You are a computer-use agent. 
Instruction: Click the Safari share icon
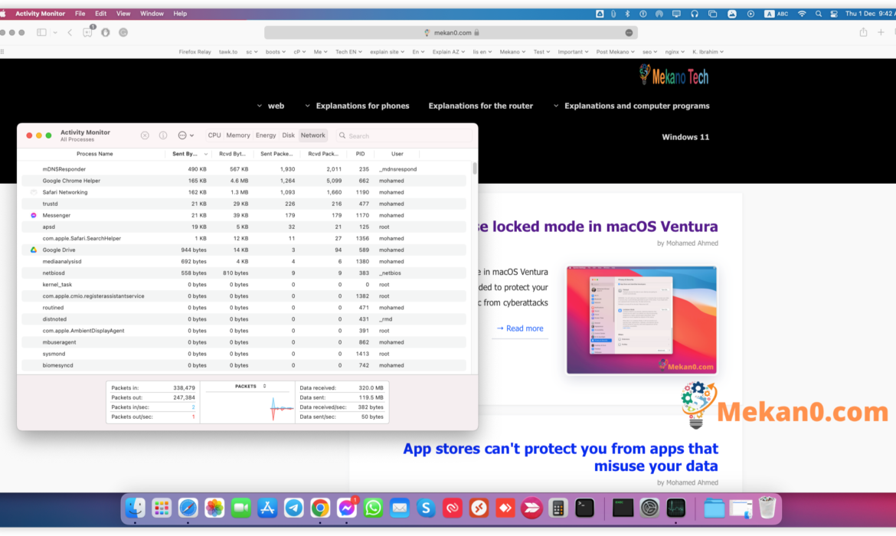click(863, 33)
